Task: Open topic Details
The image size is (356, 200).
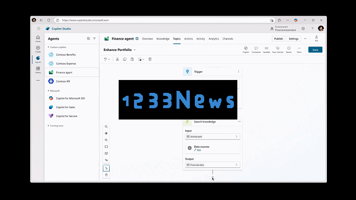Action: 289,50
